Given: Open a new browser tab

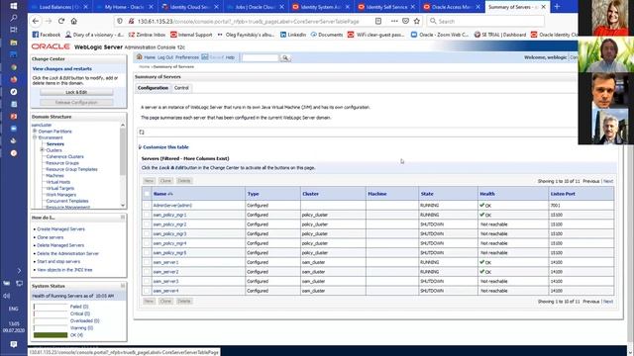Looking at the screenshot, I should [557, 7].
